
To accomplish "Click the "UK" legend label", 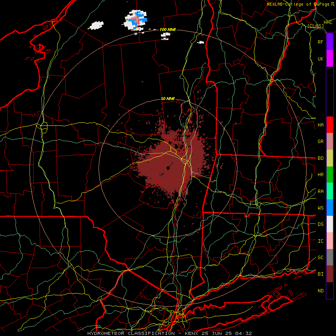I will 320,59.
